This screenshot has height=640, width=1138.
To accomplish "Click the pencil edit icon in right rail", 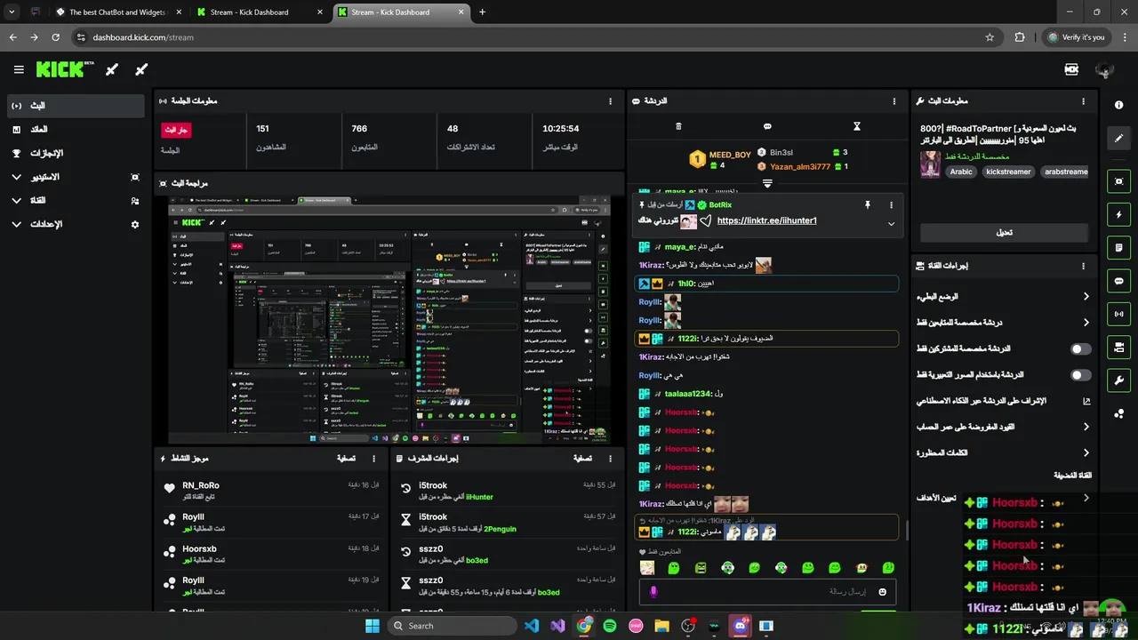I will click(x=1118, y=138).
